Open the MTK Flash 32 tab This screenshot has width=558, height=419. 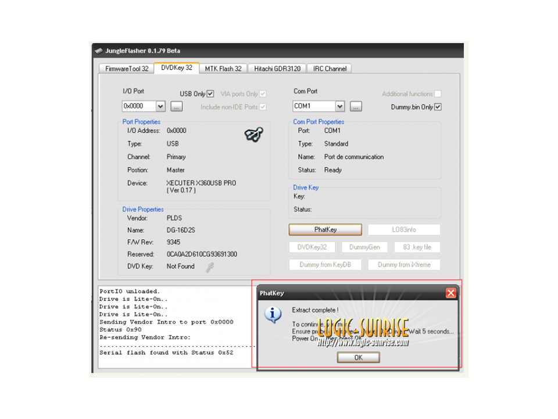click(223, 69)
